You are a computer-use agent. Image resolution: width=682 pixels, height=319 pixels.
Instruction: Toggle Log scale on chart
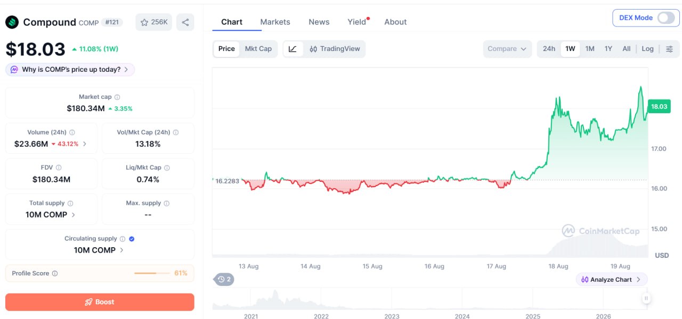pyautogui.click(x=647, y=49)
